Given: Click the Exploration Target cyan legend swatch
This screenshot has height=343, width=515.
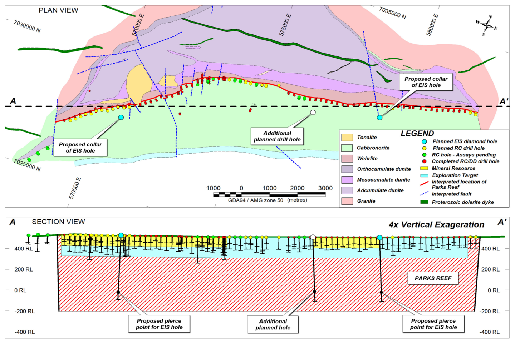Looking at the screenshot, I should click(424, 175).
